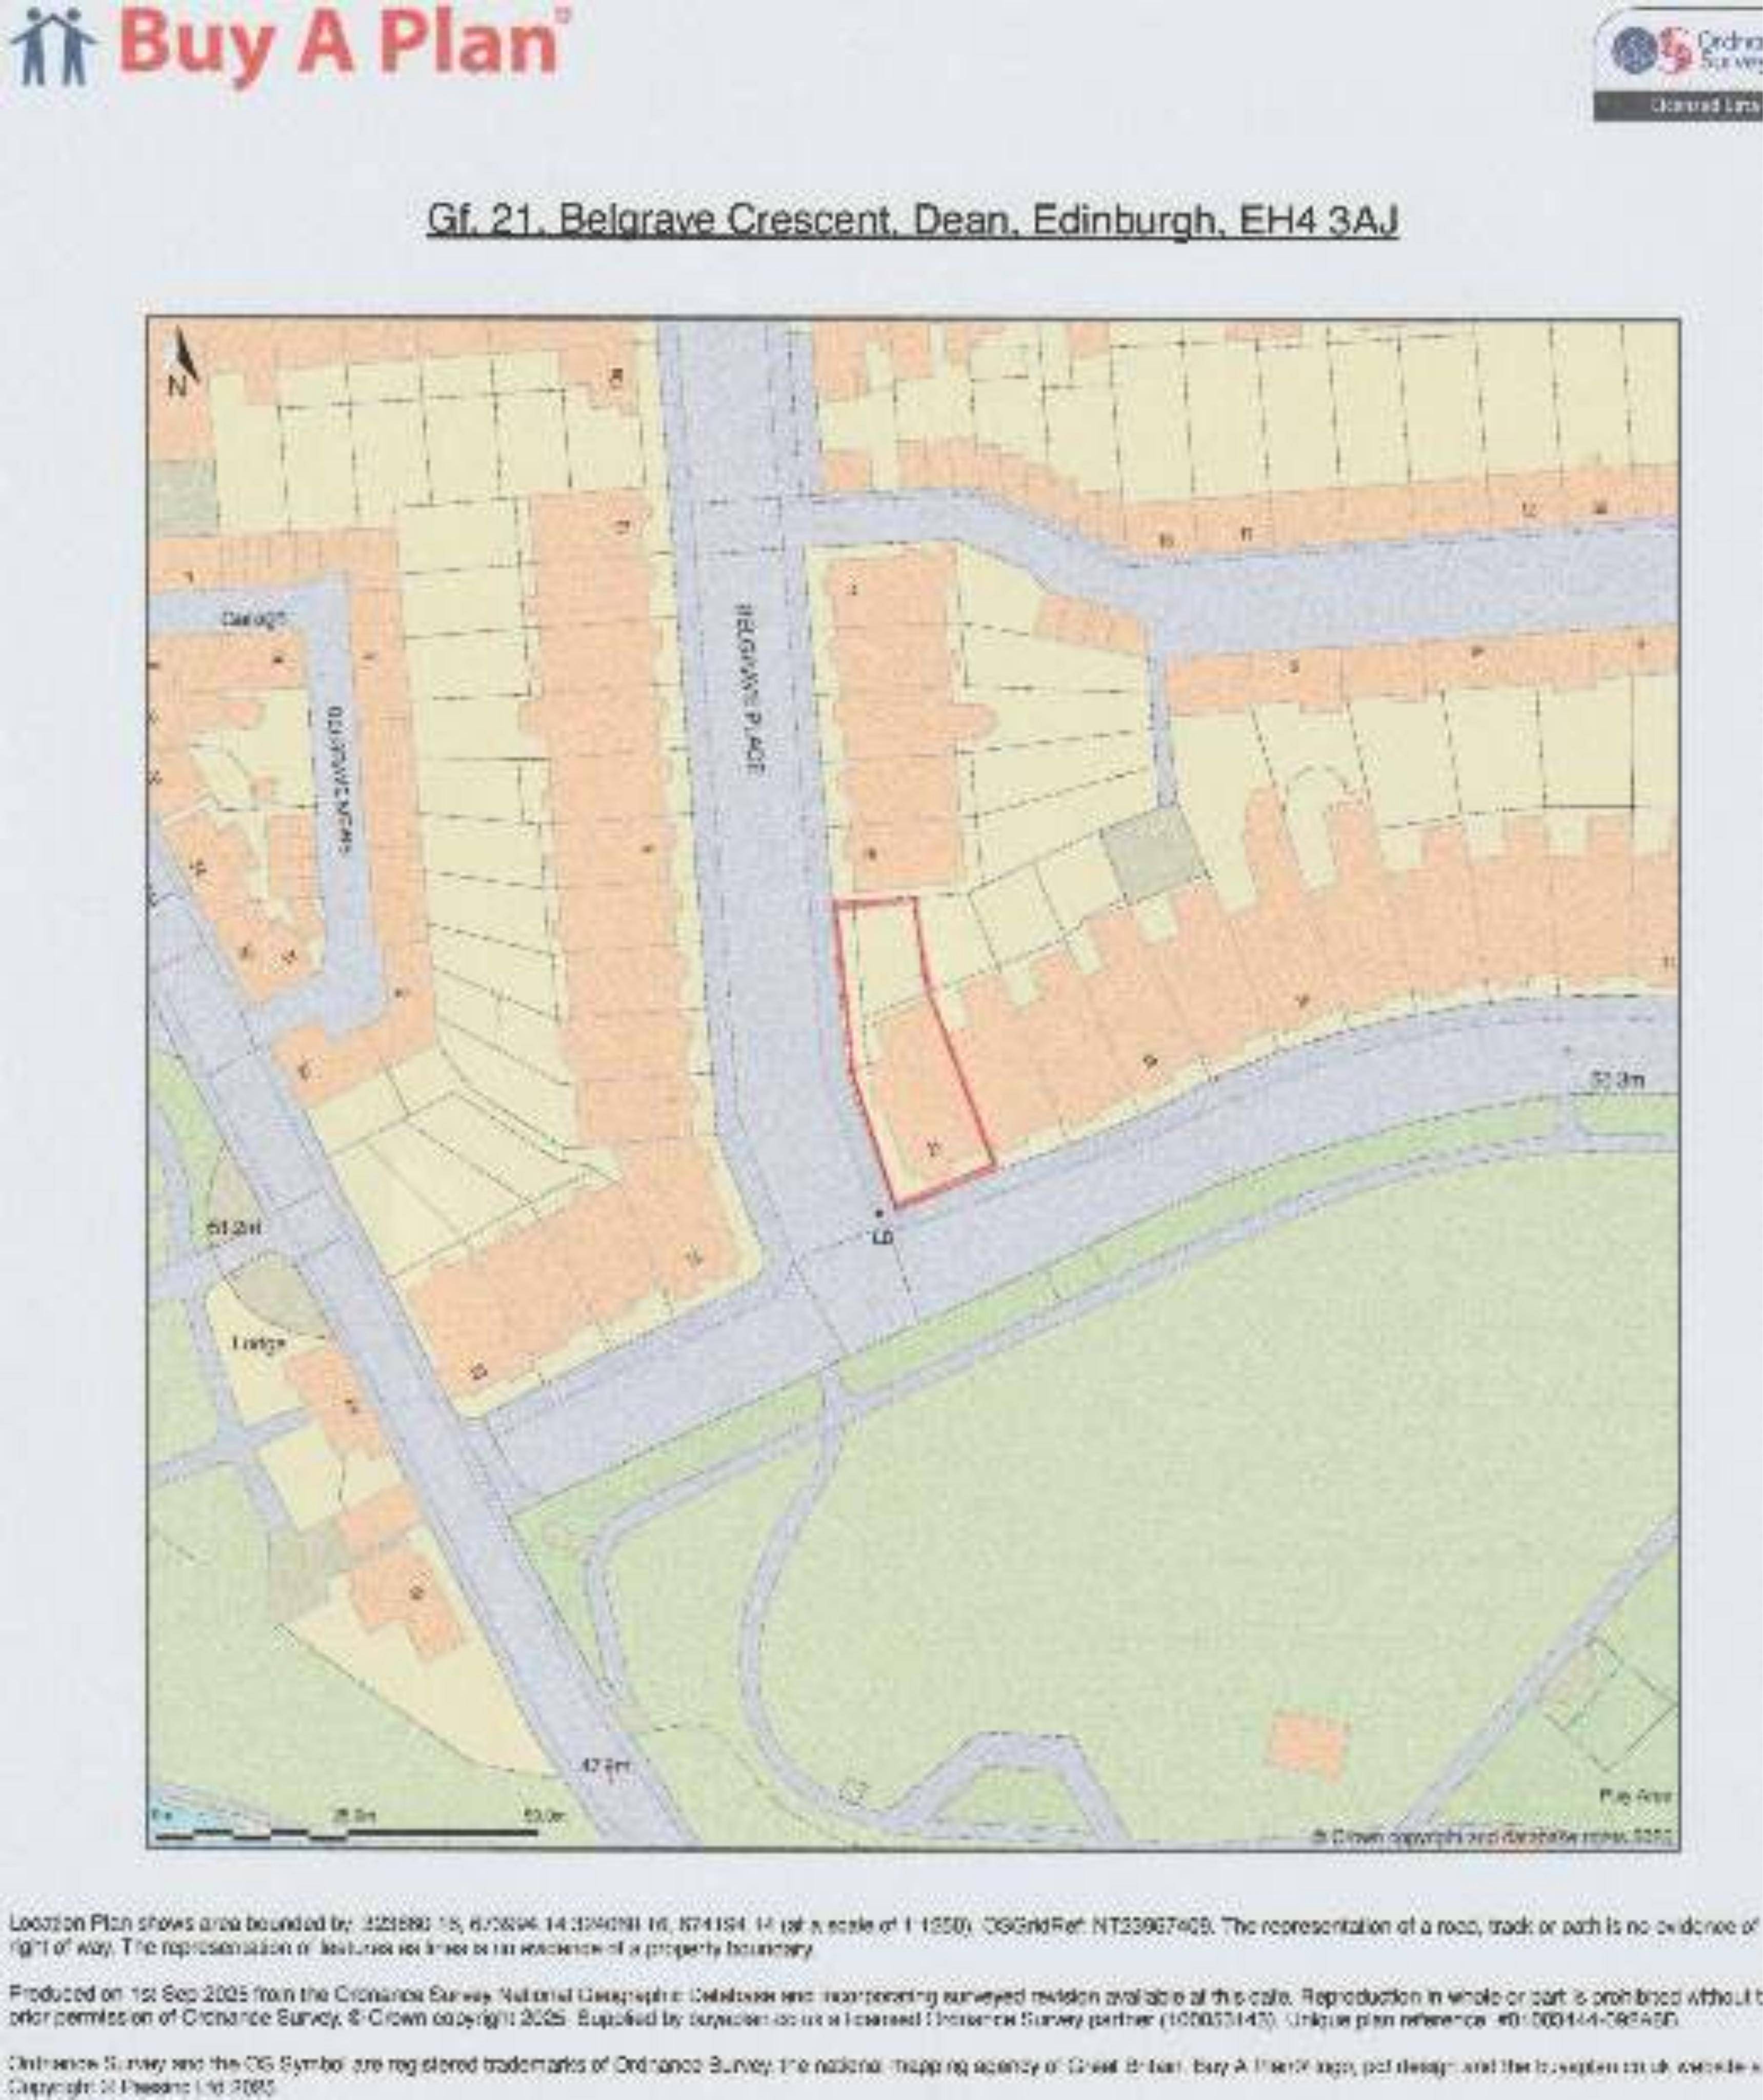
Task: Click the Play Area square outline
Action: coord(1609,1704)
